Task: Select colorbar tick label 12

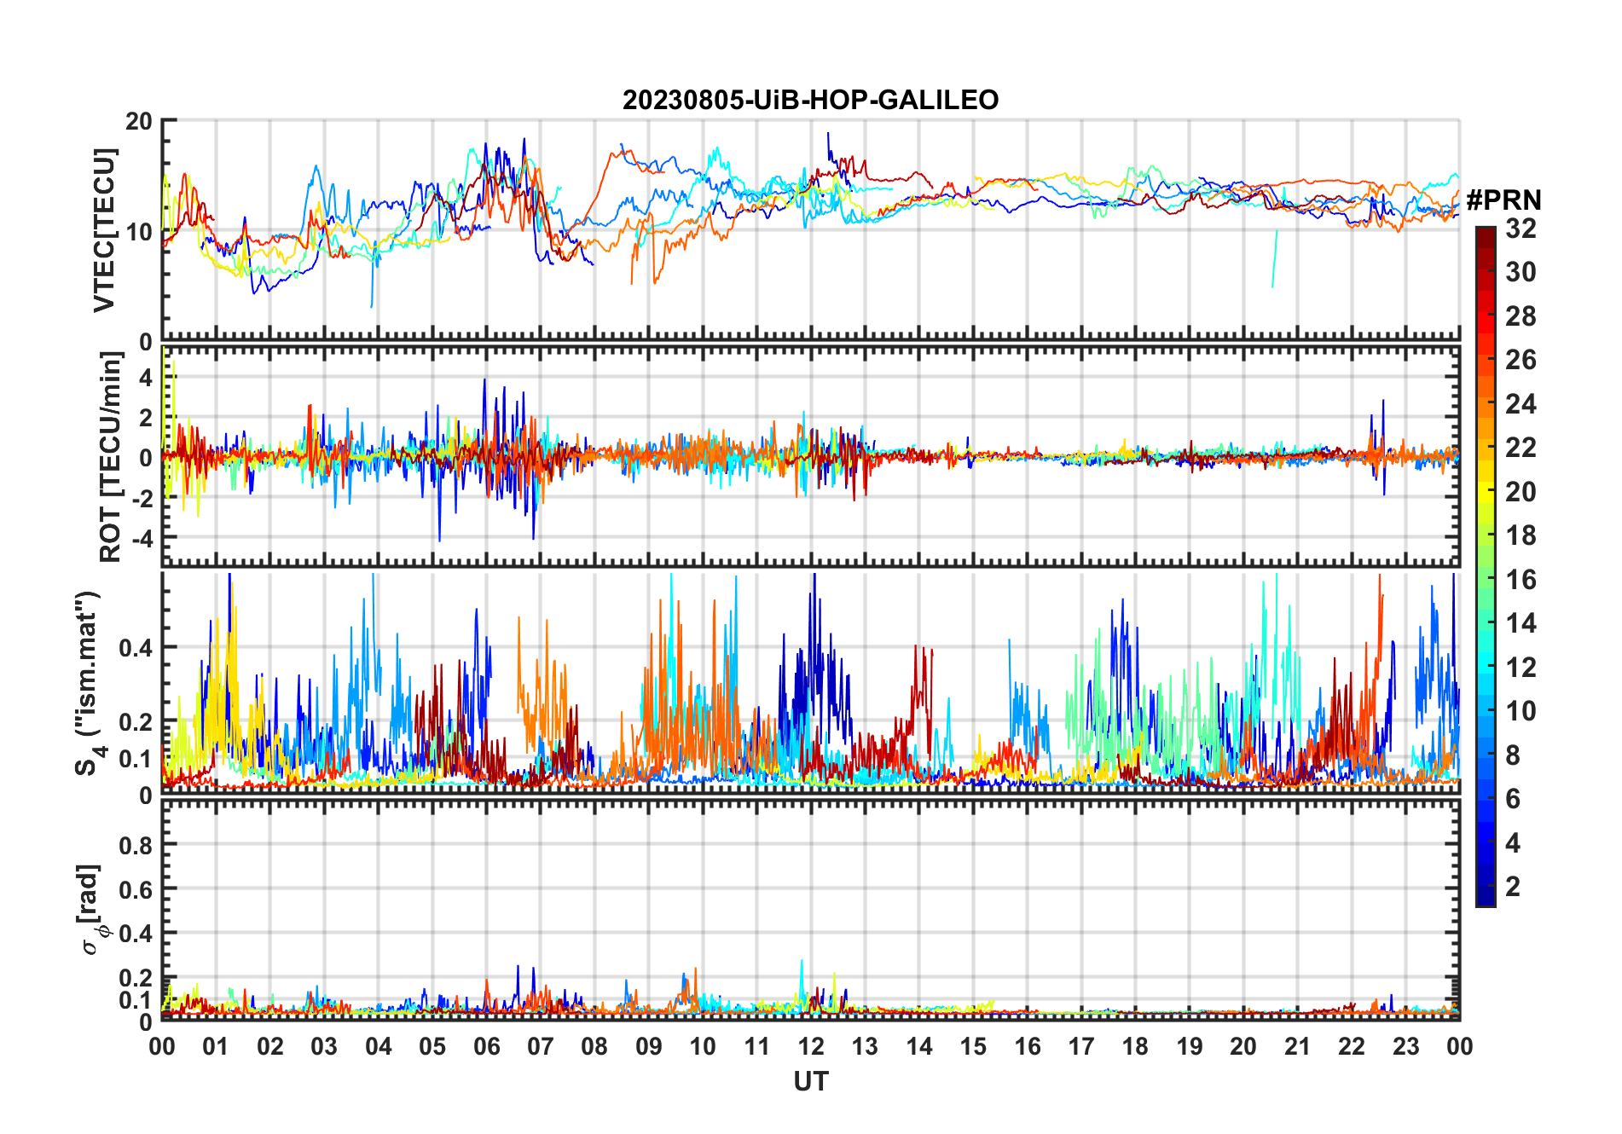Action: pos(1521,668)
